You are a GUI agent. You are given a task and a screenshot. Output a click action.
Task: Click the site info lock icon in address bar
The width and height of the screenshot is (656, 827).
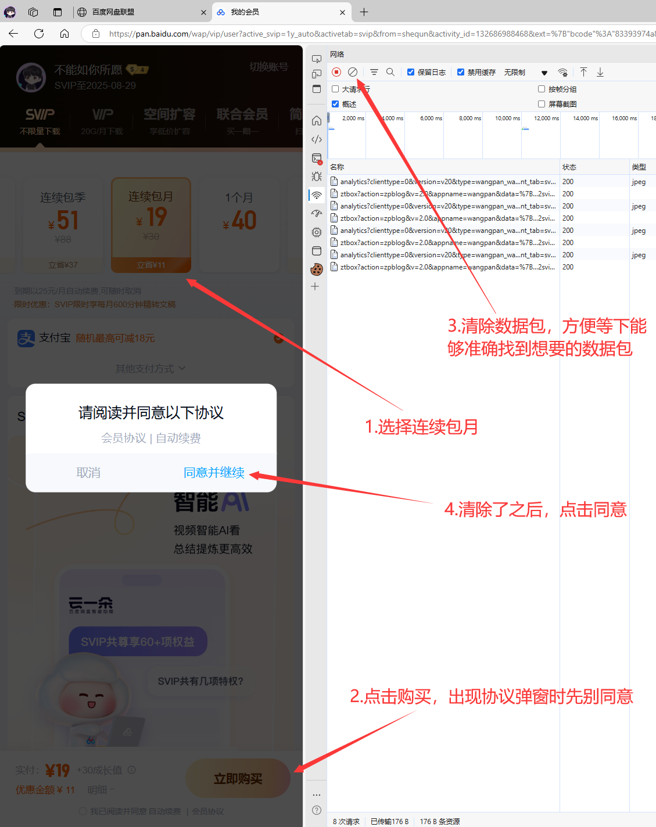[96, 34]
